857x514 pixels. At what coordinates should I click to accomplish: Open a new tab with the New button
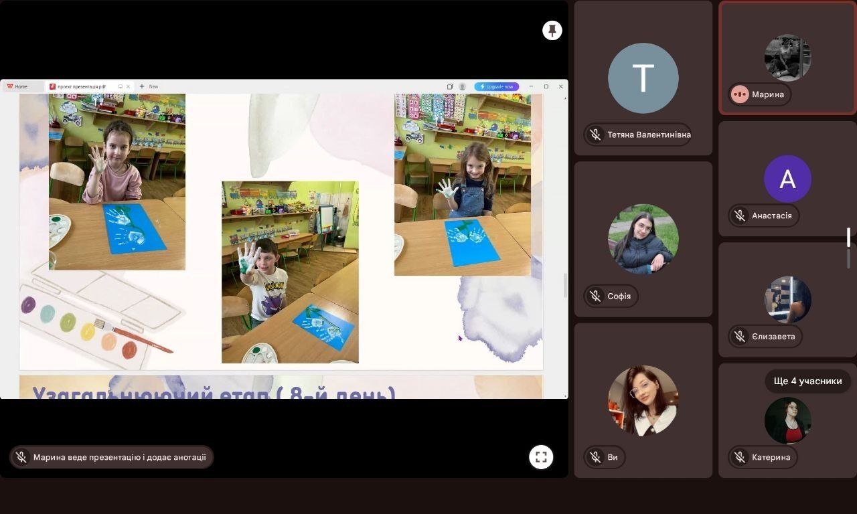click(149, 86)
